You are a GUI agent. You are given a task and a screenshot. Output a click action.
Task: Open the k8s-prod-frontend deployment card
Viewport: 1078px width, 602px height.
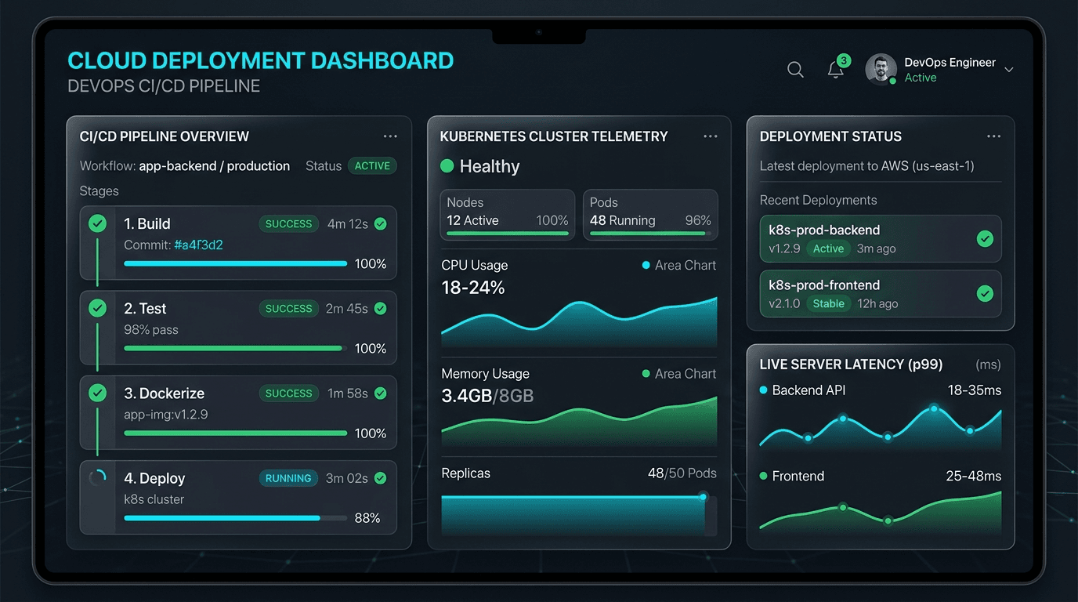tap(881, 294)
